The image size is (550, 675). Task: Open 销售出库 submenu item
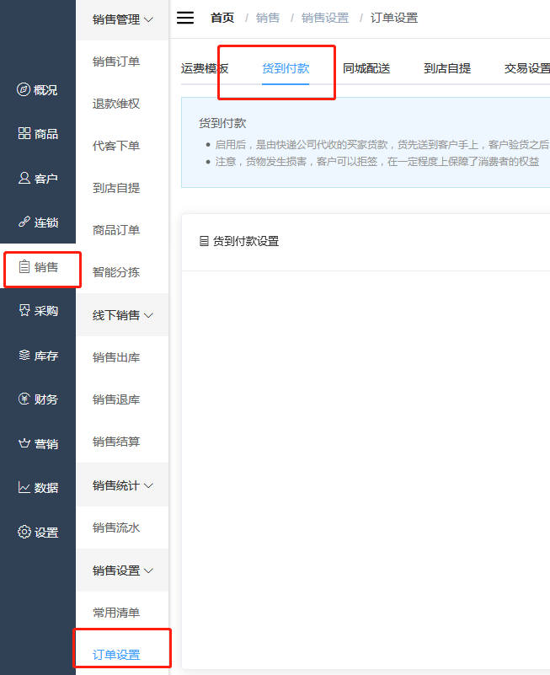(116, 357)
